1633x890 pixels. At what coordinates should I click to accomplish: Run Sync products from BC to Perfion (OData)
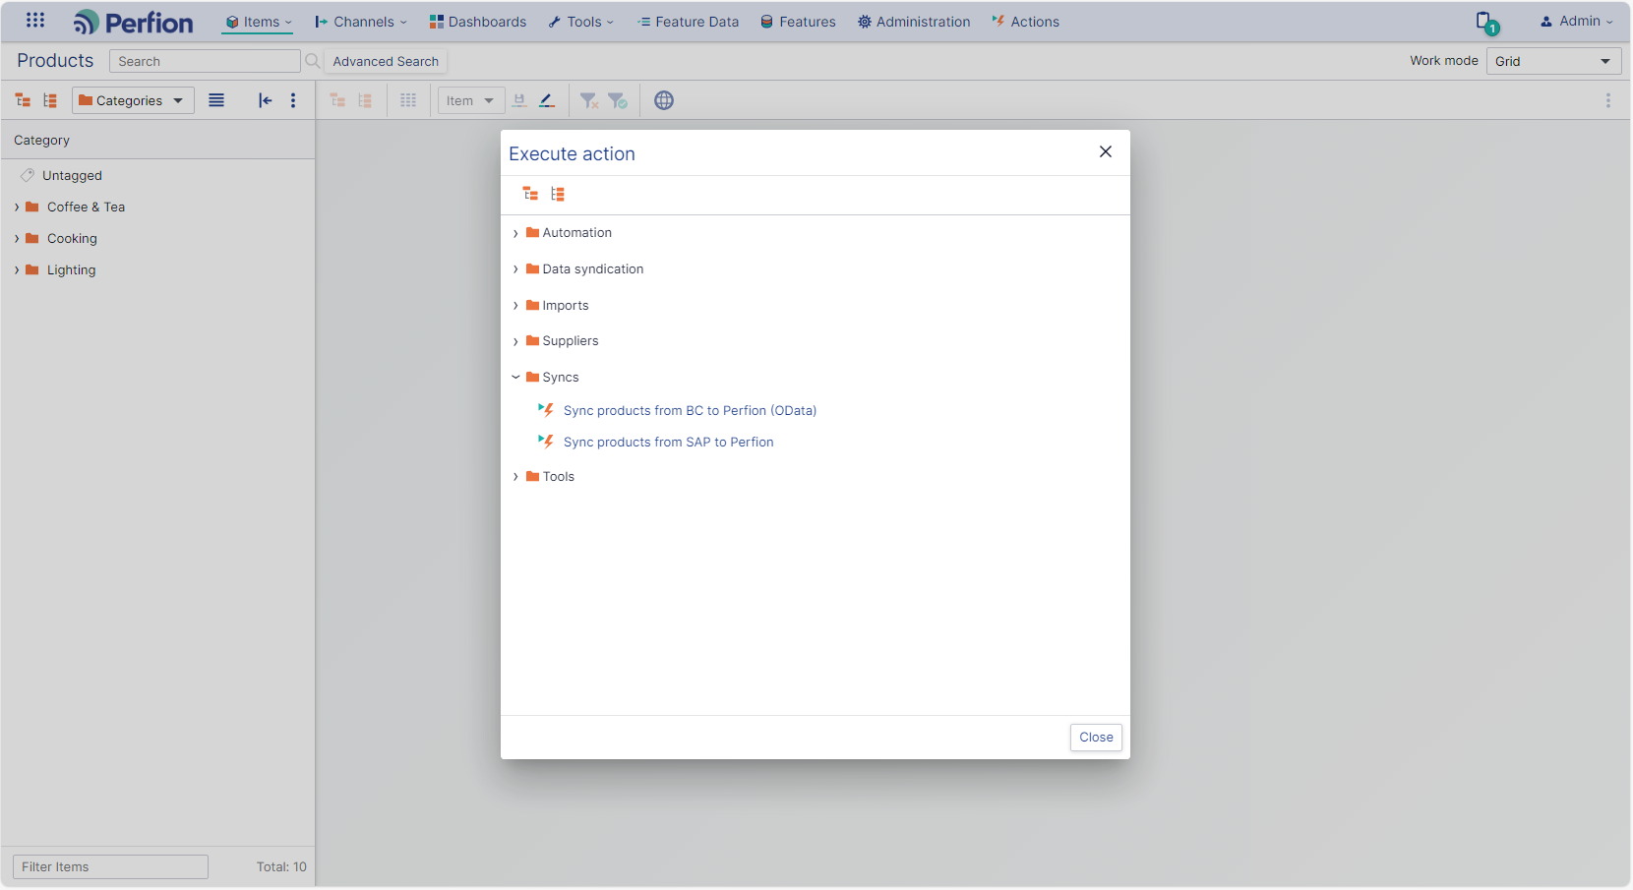tap(690, 410)
